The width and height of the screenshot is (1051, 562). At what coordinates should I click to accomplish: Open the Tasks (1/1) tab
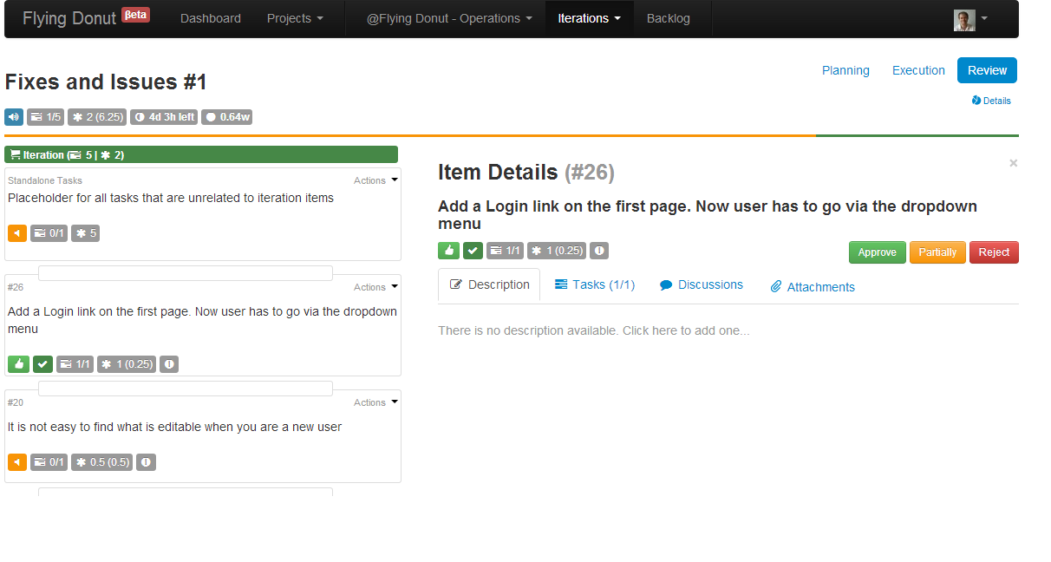595,284
